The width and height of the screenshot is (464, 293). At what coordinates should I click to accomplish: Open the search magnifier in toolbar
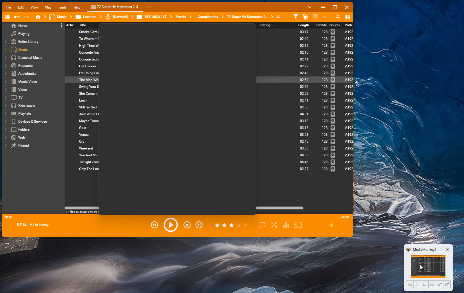(338, 17)
